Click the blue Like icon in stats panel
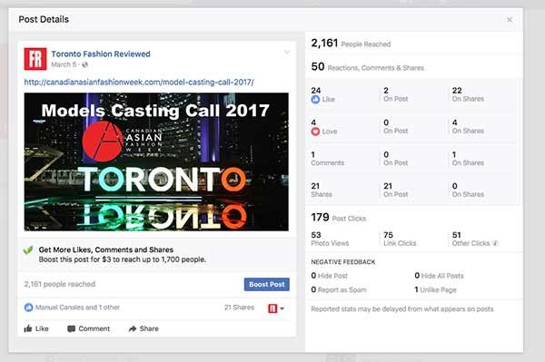Screen dimensions: 545x362 (x=315, y=99)
